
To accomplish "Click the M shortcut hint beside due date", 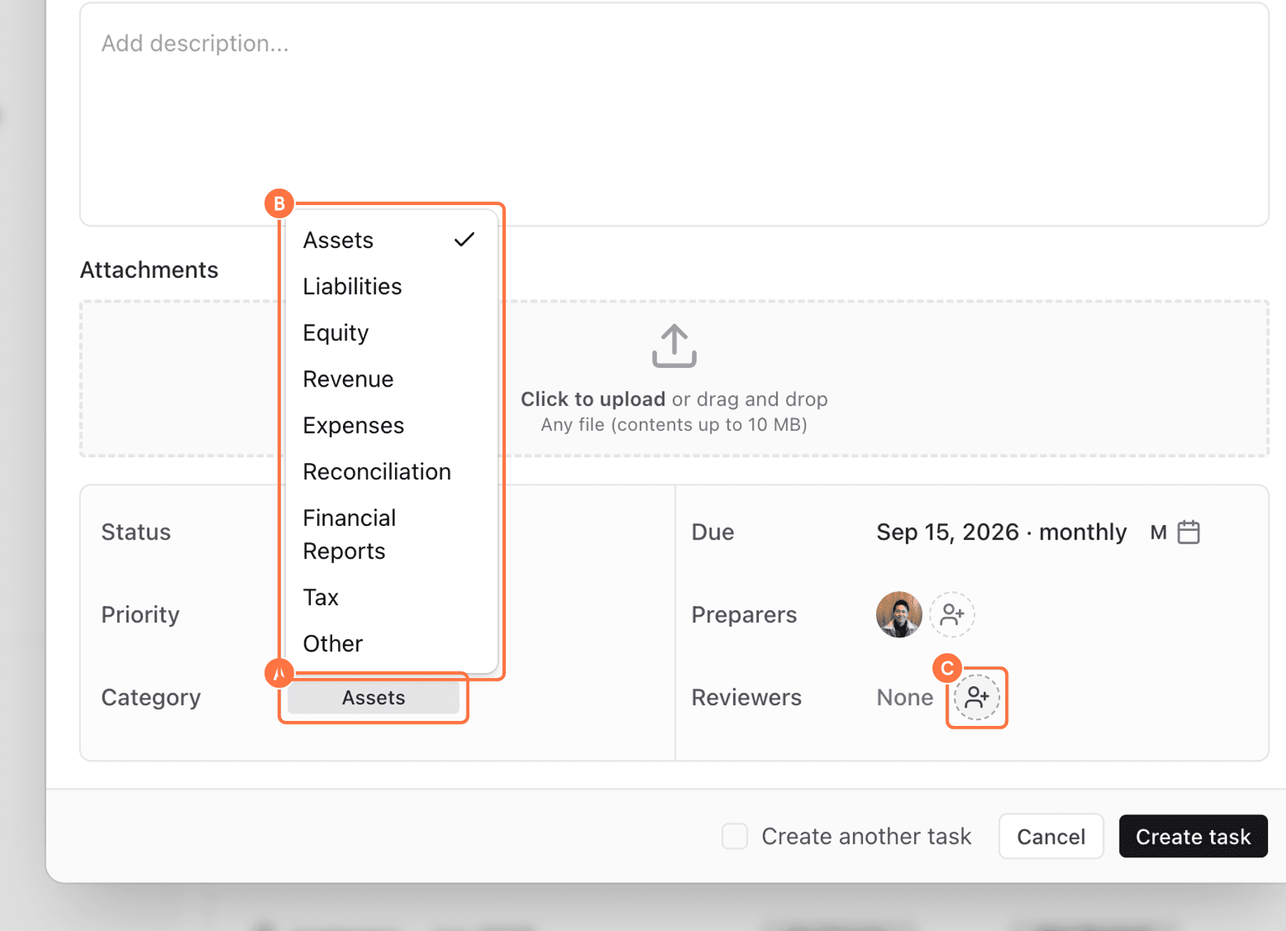I will tap(1158, 532).
